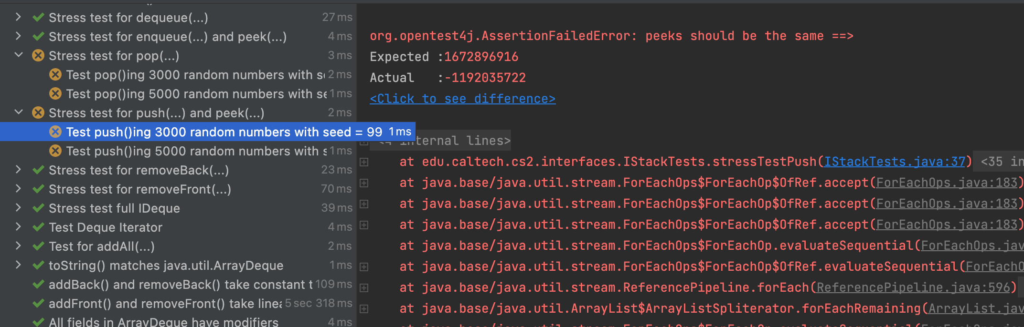Click passed checkmark beside Test Deque Iterator
1024x327 pixels.
(x=38, y=227)
